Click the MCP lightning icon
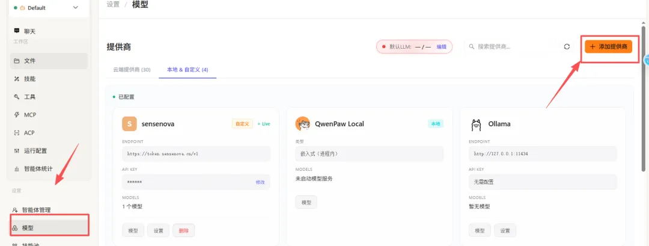Screen dimensions: 649x246 [x=17, y=115]
